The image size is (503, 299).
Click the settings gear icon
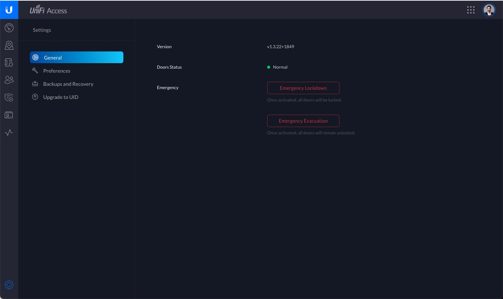[9, 285]
